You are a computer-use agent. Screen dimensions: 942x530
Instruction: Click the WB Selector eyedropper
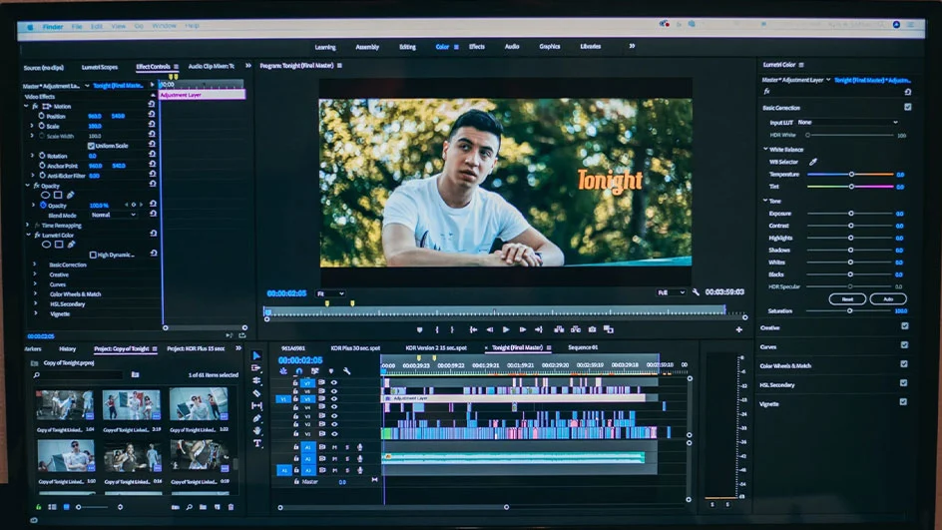tap(813, 162)
